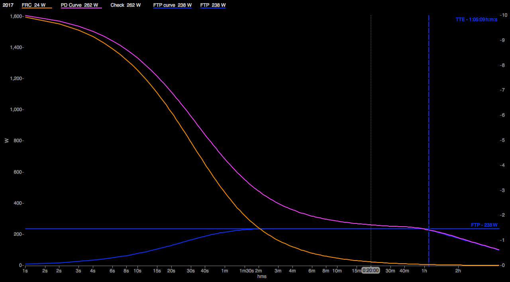Click the W y-axis title
This screenshot has width=510, height=282.
coord(6,141)
